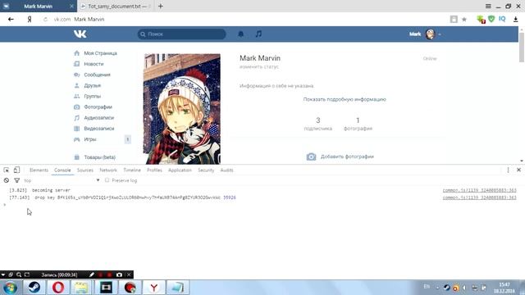Click the 35926 value in console log
Image resolution: width=525 pixels, height=295 pixels.
230,197
